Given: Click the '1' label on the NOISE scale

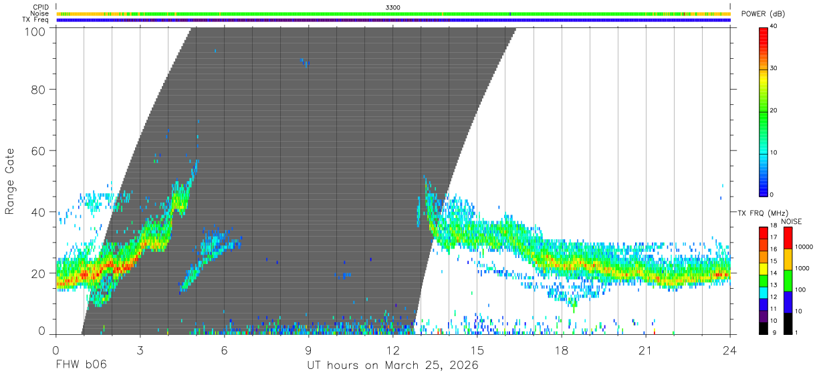Looking at the screenshot, I should point(797,333).
